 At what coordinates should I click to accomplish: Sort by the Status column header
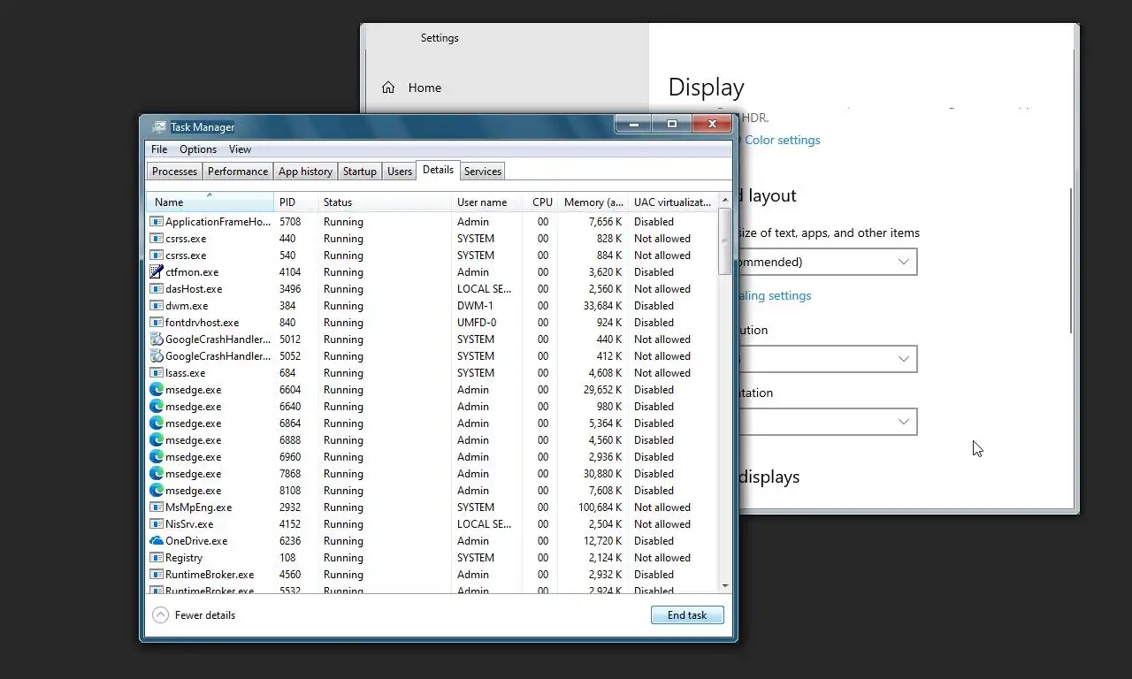click(x=385, y=202)
